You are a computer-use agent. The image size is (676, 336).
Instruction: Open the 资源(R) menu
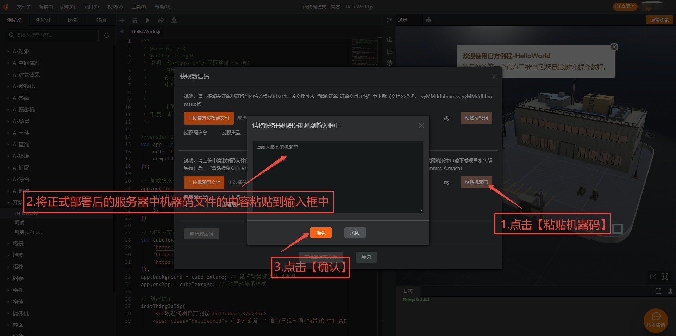pos(68,7)
